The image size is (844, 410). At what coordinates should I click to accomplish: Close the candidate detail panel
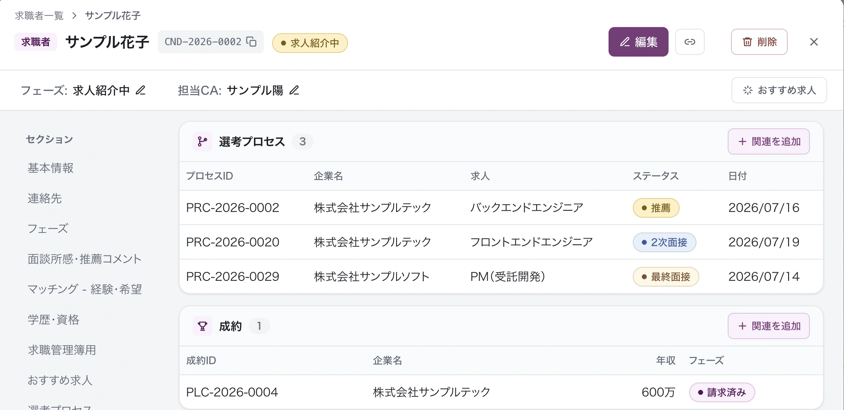click(x=814, y=42)
